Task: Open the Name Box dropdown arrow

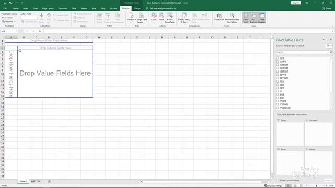Action: click(x=17, y=31)
